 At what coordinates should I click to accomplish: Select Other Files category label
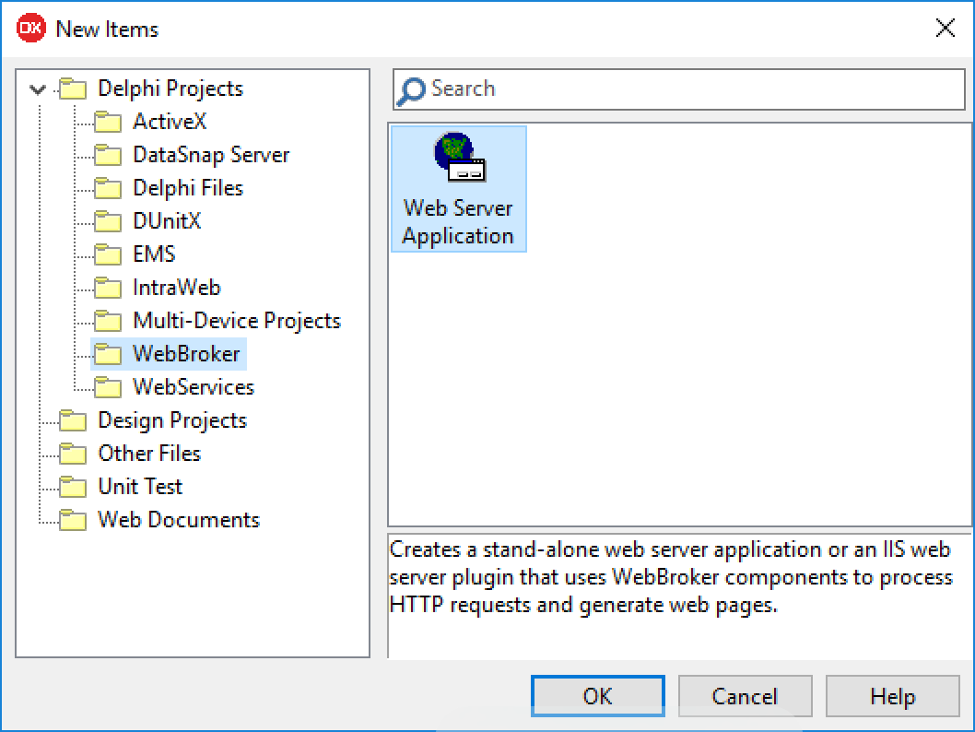pos(150,454)
